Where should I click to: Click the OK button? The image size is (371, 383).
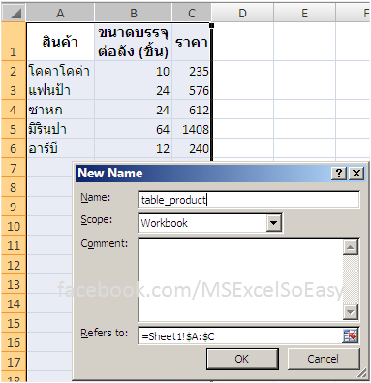click(242, 359)
